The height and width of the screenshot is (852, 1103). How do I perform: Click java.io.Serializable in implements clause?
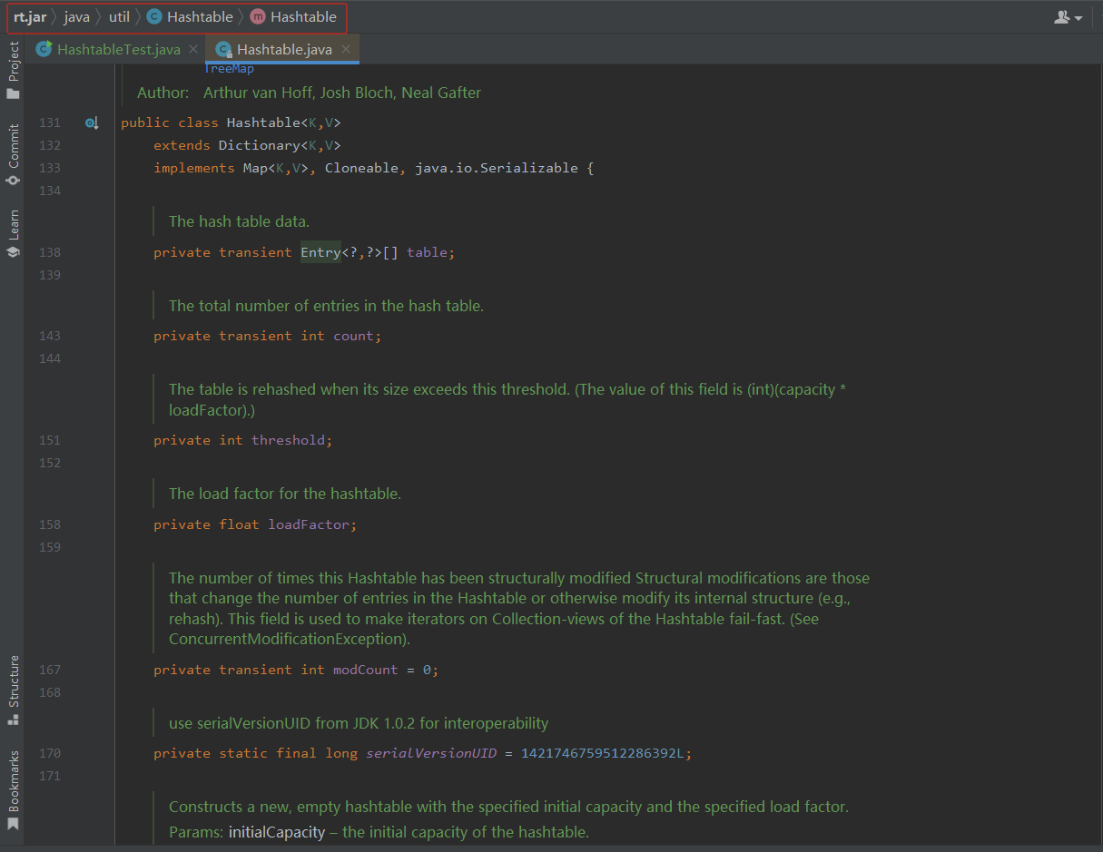pyautogui.click(x=496, y=168)
